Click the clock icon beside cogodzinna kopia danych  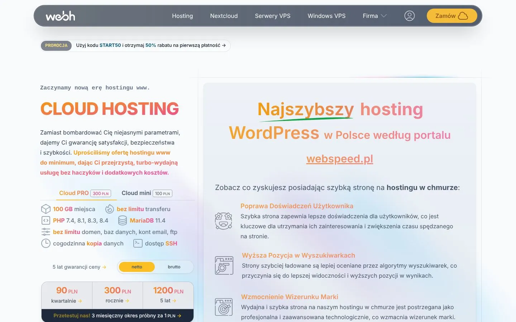point(46,243)
